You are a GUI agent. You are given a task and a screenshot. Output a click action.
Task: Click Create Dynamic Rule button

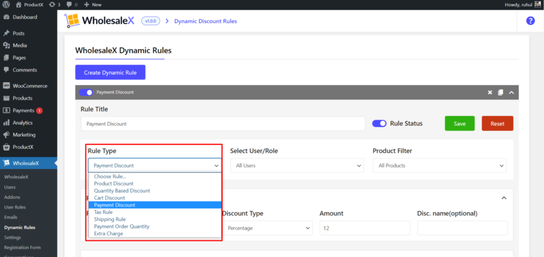[x=110, y=73]
